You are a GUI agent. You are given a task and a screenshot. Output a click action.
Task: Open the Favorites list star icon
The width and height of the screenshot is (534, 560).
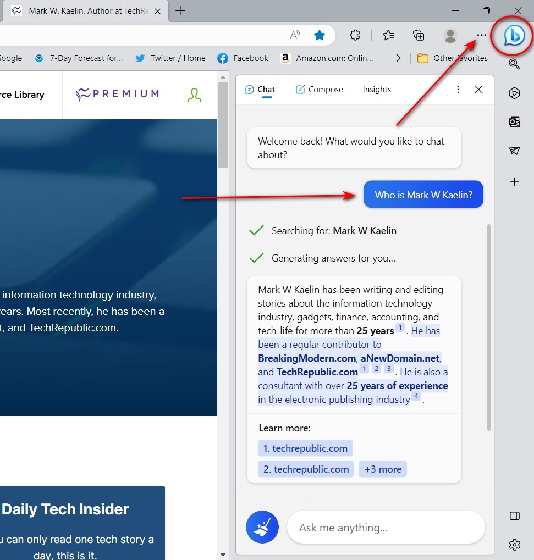(x=388, y=35)
